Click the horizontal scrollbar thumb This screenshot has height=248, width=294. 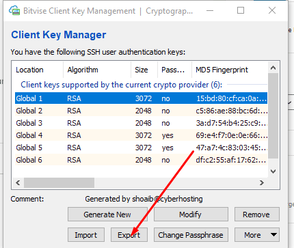point(59,182)
